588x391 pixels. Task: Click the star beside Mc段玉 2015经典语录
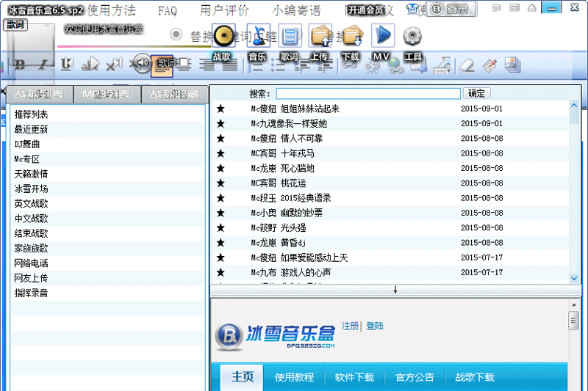coord(220,198)
